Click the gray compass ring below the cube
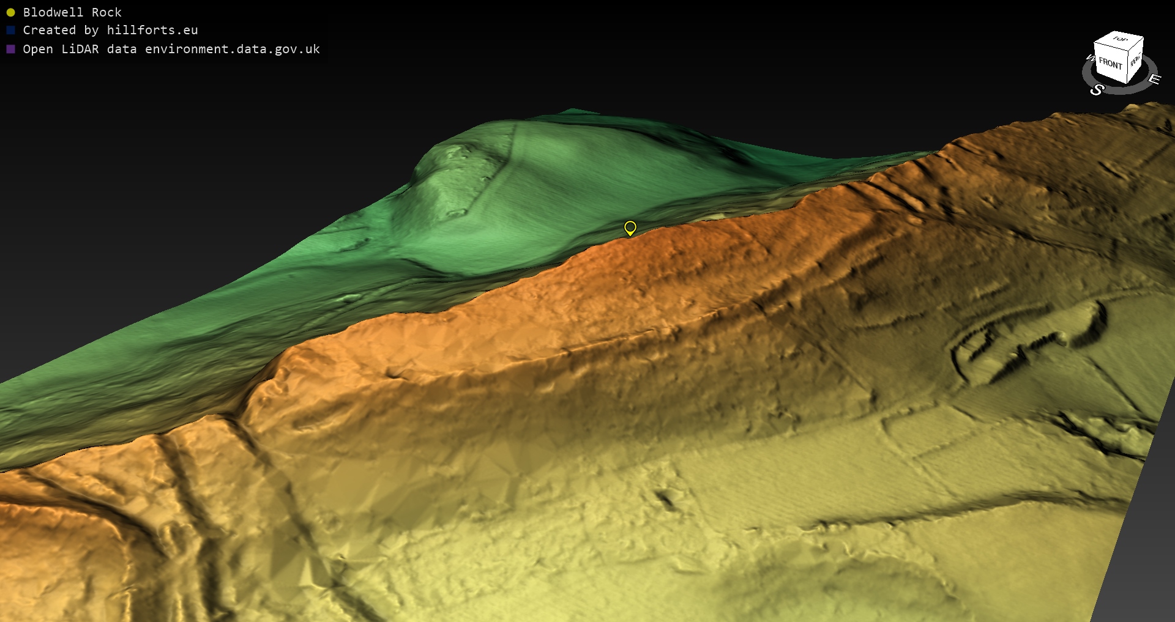1175x622 pixels. [1121, 90]
